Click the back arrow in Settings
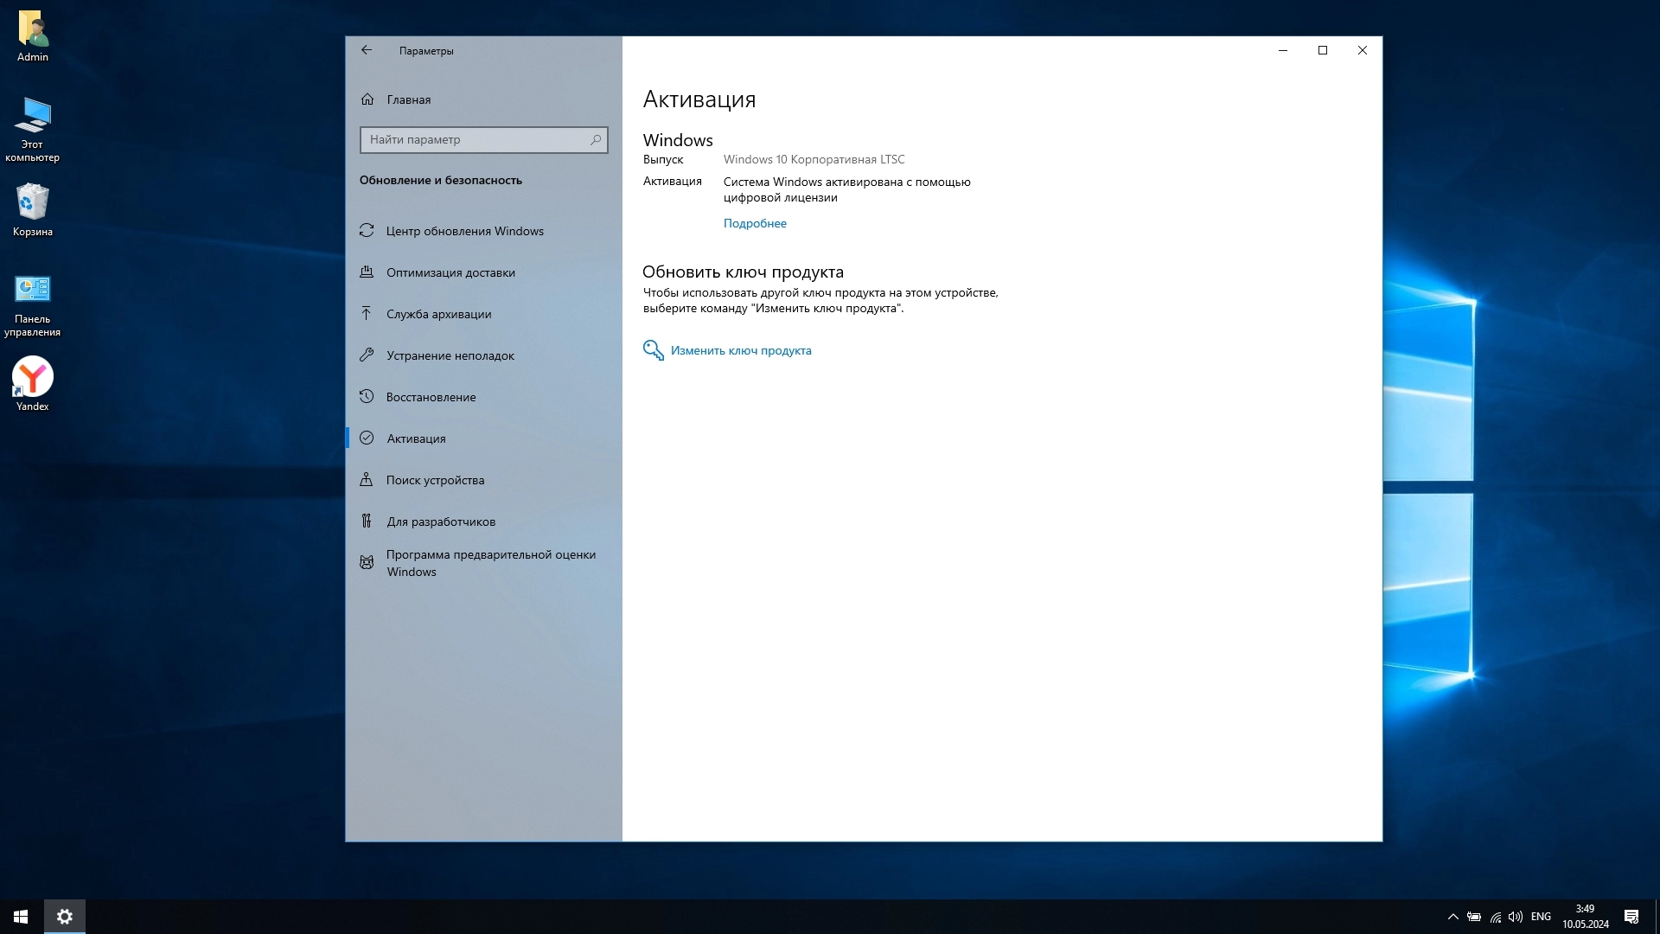This screenshot has height=934, width=1660. click(367, 50)
